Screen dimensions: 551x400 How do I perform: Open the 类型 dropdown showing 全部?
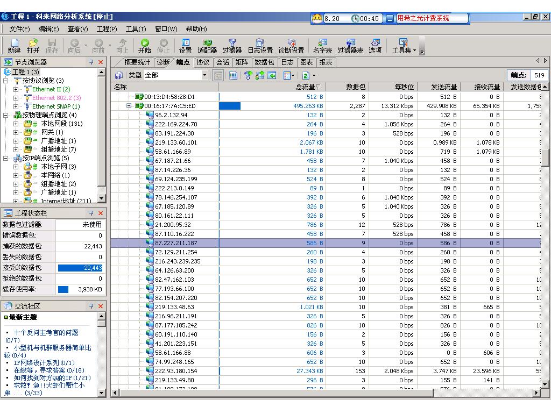[x=204, y=76]
